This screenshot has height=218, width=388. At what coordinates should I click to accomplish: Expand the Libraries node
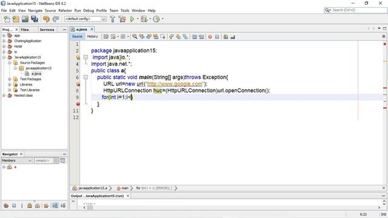pos(10,85)
